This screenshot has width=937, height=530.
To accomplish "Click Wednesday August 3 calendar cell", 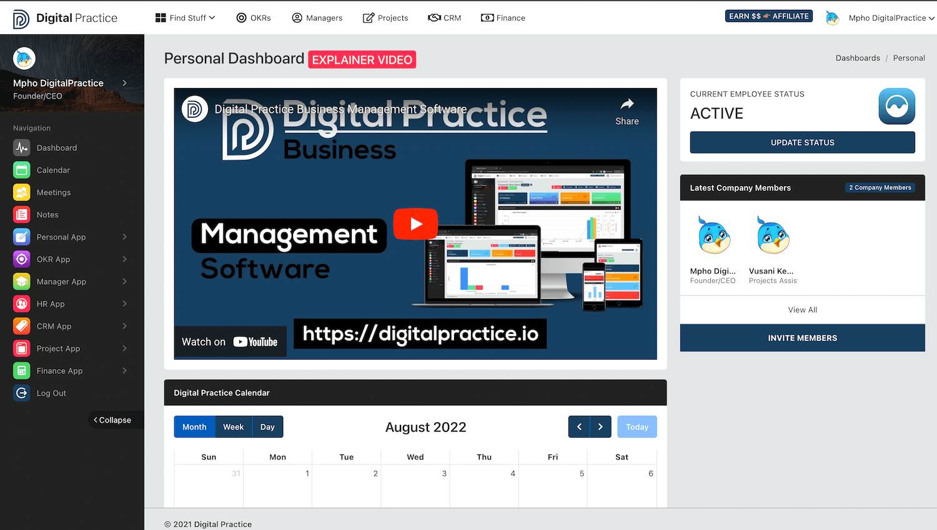I will [415, 487].
